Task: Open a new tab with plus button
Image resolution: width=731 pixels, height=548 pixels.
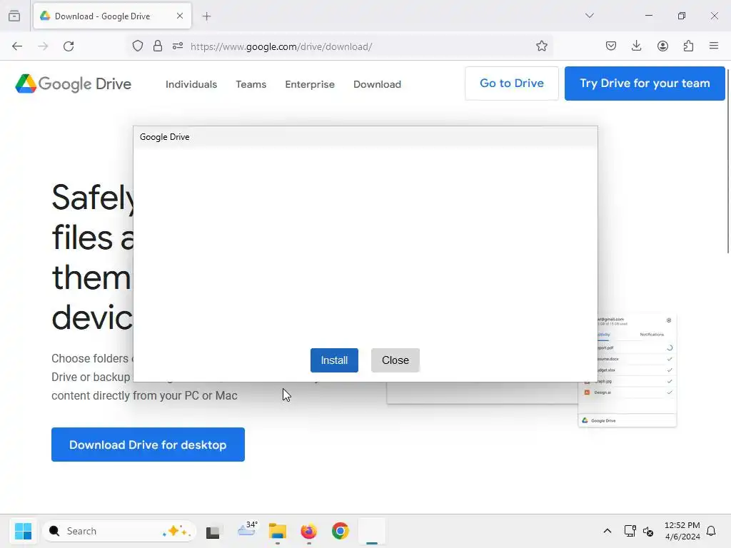Action: (x=206, y=16)
